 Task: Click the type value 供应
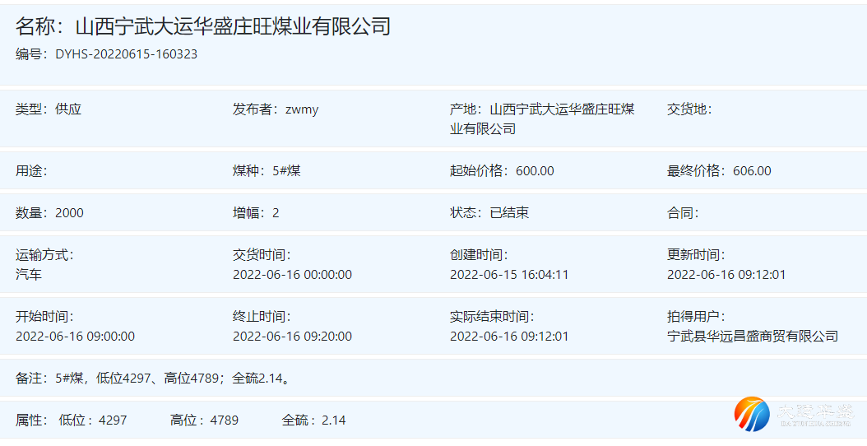68,109
